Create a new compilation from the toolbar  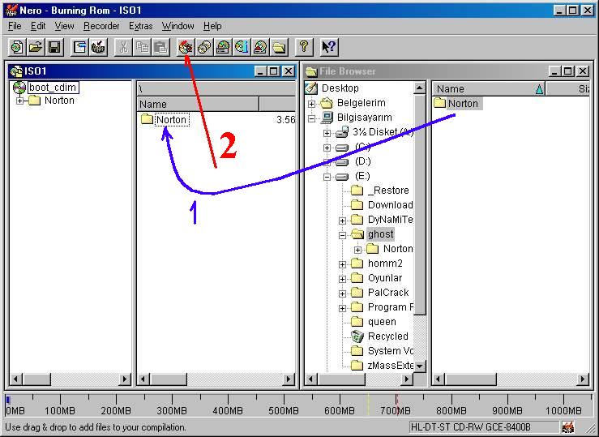click(x=17, y=47)
